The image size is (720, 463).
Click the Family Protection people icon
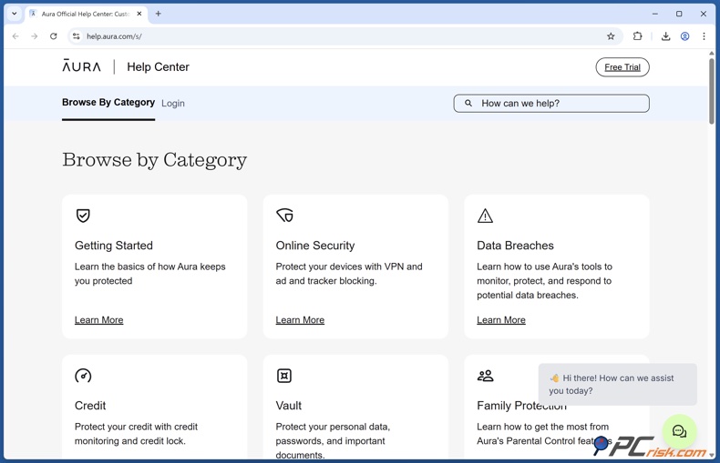click(x=485, y=376)
